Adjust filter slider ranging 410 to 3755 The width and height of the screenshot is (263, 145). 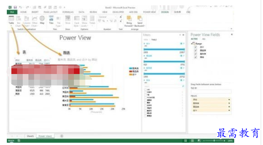click(164, 61)
